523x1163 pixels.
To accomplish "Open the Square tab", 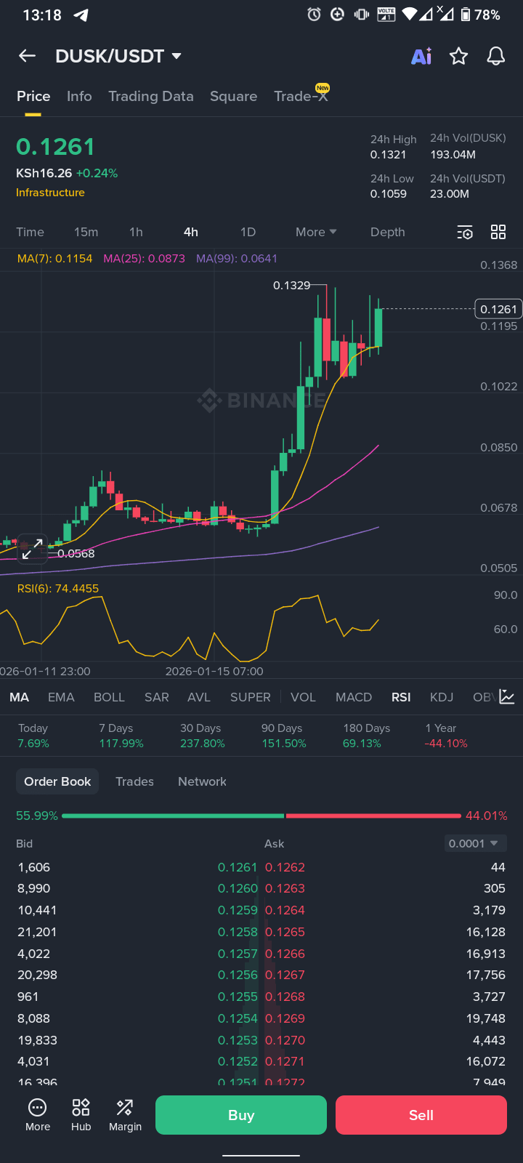I will (x=233, y=96).
